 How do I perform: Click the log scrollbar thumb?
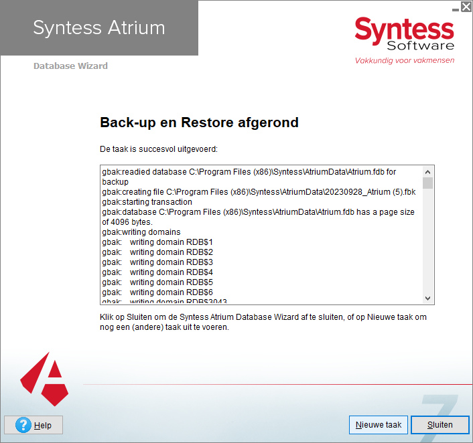click(427, 183)
